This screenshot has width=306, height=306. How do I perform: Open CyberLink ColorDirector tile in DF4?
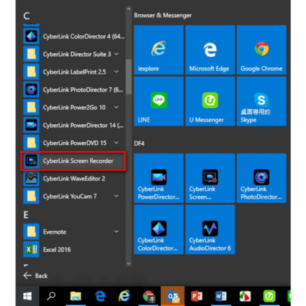click(x=158, y=229)
